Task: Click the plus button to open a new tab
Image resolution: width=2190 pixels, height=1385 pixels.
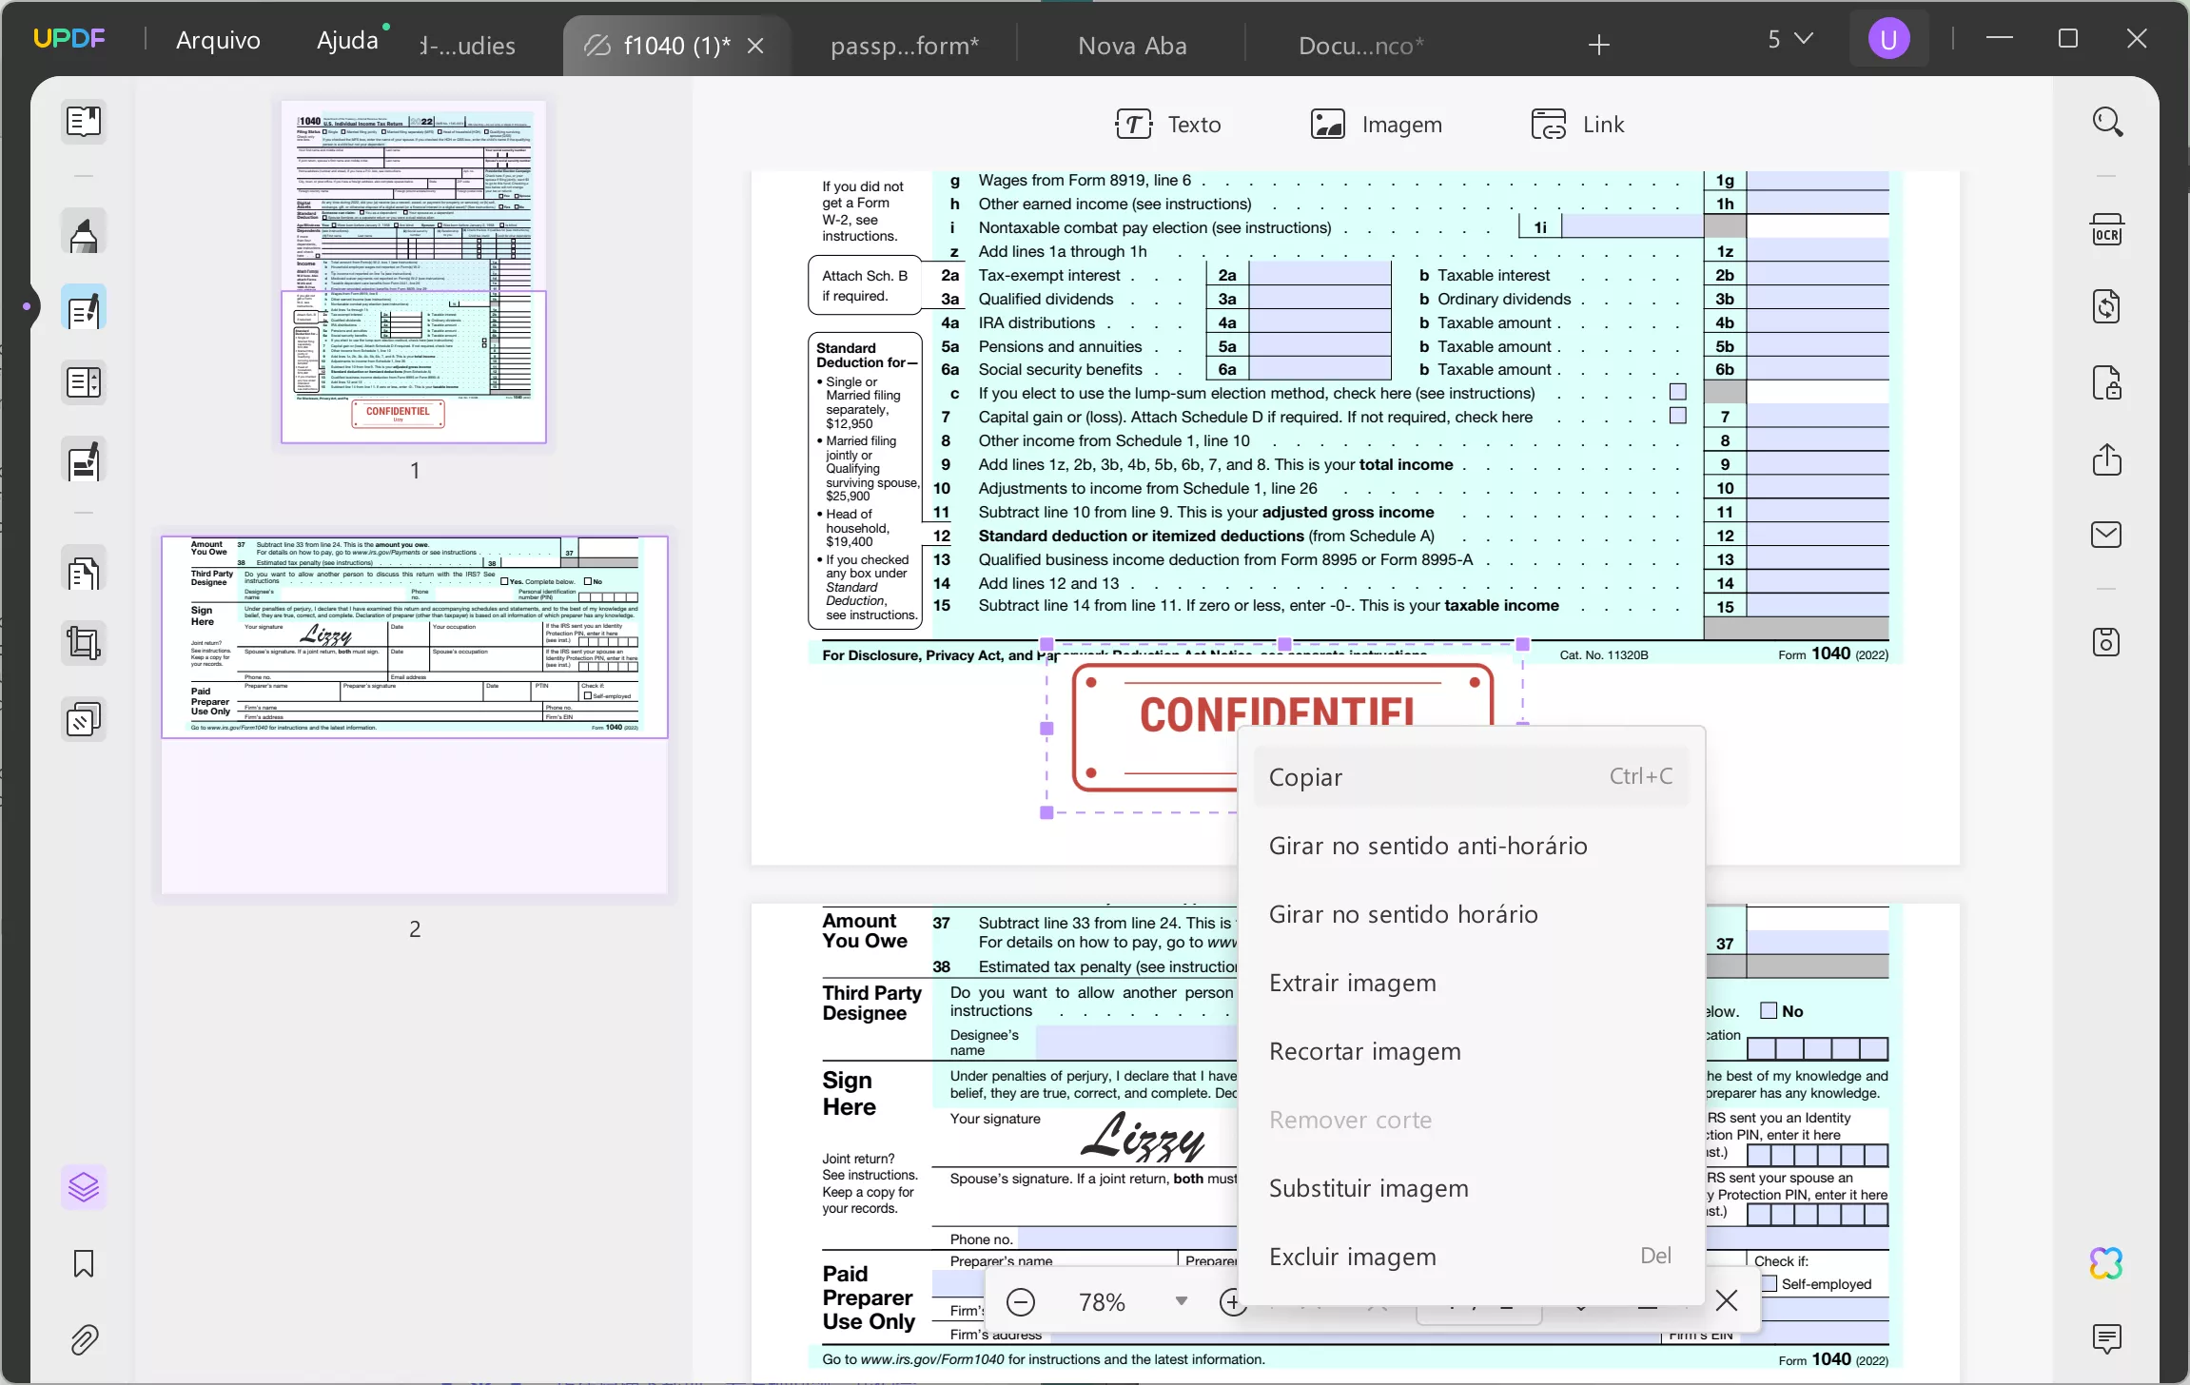Action: (1597, 44)
